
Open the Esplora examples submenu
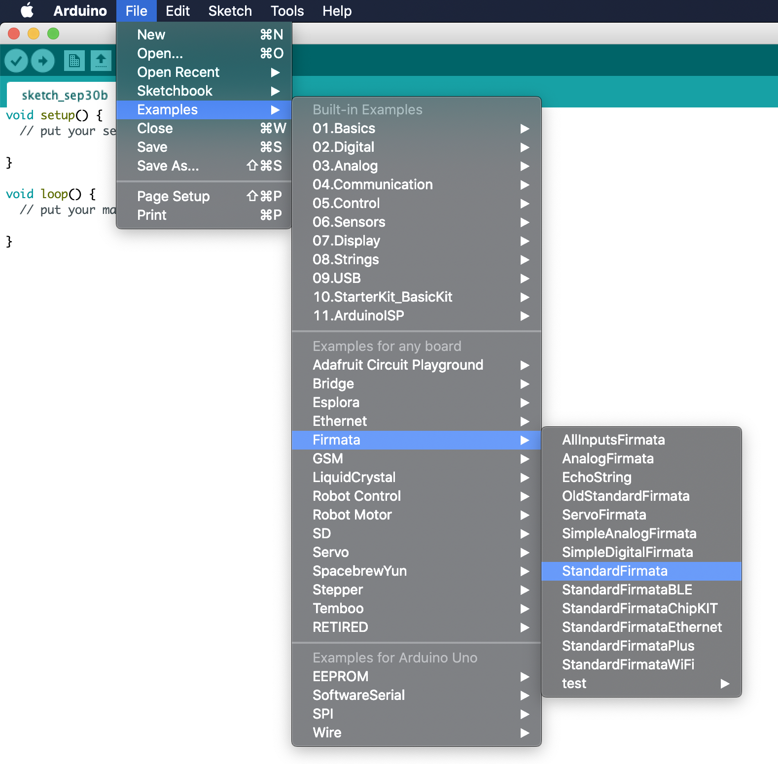(417, 402)
